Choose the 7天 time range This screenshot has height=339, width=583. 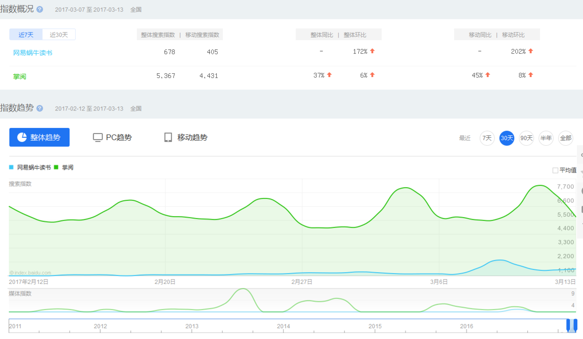tap(487, 138)
